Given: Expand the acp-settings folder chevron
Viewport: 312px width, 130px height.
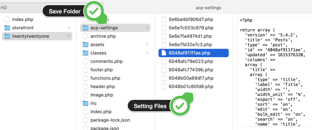Looking at the screenshot, I should (147, 28).
